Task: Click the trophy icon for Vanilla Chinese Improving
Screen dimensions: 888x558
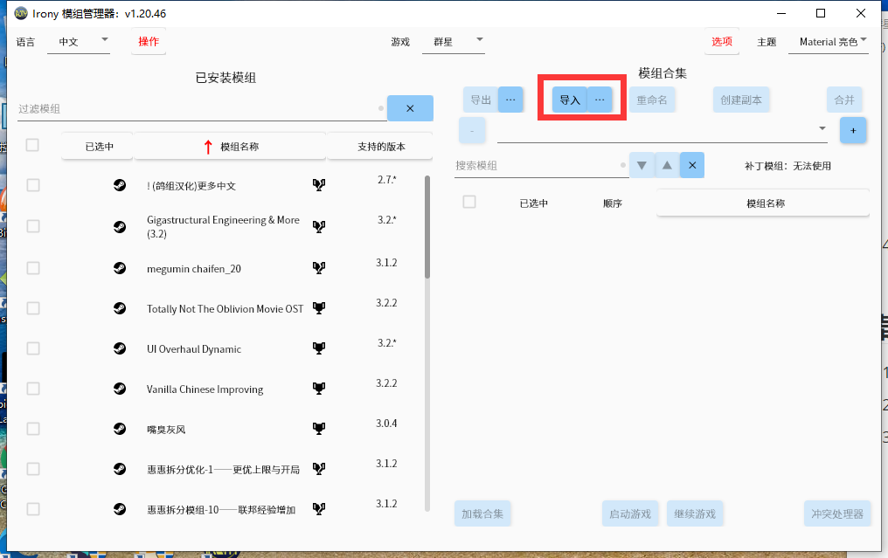Action: pos(319,388)
